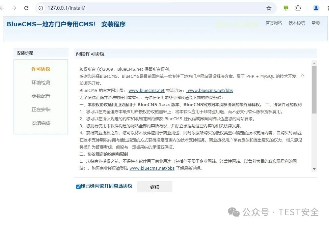329x225 pixels.
Task: Select the 安装完成 install step
Action: click(x=41, y=123)
